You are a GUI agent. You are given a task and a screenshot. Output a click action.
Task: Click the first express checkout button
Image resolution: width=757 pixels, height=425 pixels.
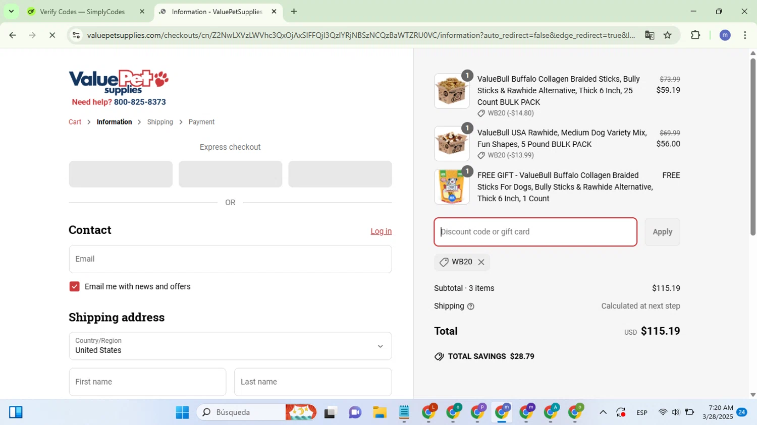(x=121, y=174)
